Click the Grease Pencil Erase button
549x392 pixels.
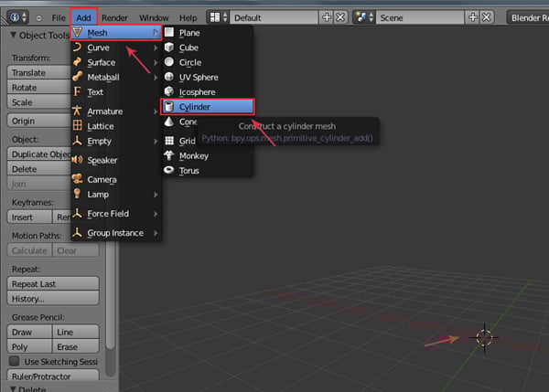click(76, 346)
